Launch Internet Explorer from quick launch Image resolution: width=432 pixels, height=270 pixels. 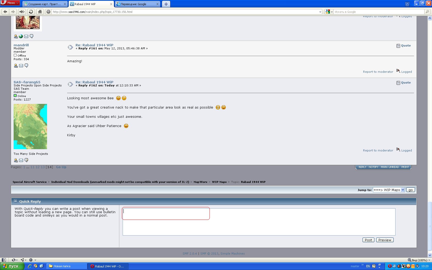pyautogui.click(x=30, y=266)
